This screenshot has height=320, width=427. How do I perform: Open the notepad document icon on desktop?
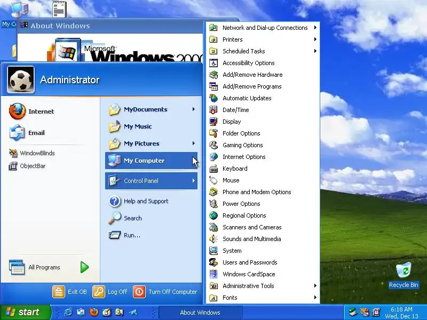pos(59,9)
